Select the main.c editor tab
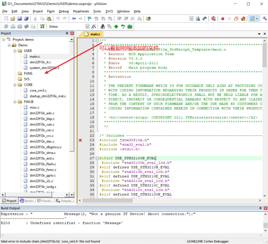Viewport: 268px width, 244px height. pos(93,34)
